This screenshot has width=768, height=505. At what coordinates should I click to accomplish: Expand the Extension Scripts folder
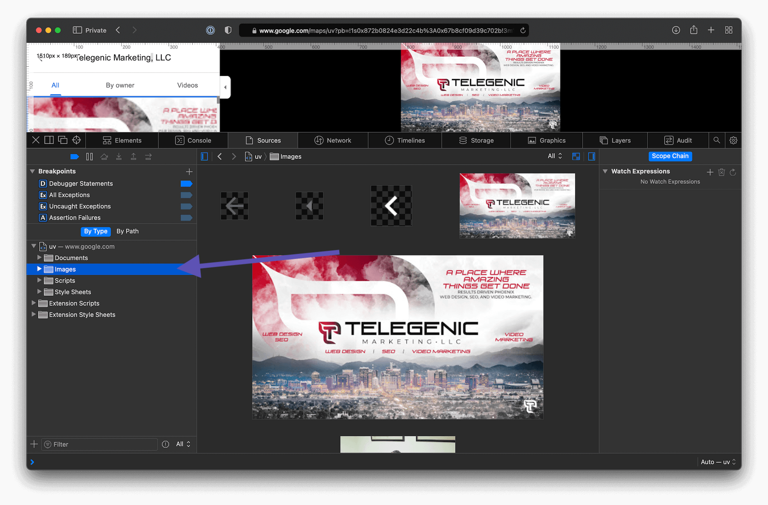34,303
